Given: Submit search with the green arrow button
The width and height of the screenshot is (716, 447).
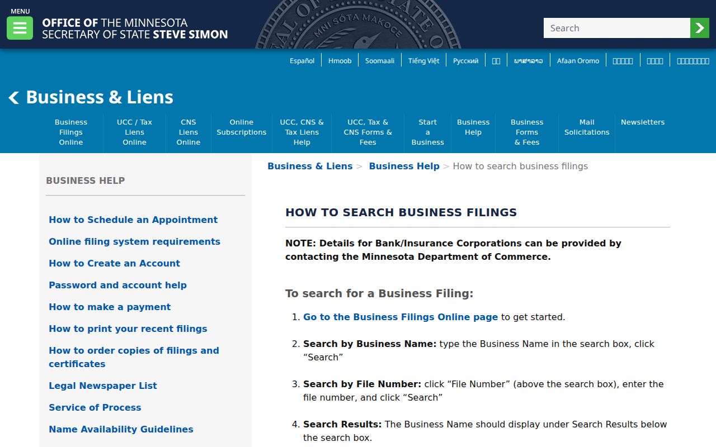Looking at the screenshot, I should click(700, 28).
